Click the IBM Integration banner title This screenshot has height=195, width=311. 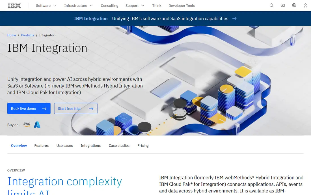coord(91,18)
